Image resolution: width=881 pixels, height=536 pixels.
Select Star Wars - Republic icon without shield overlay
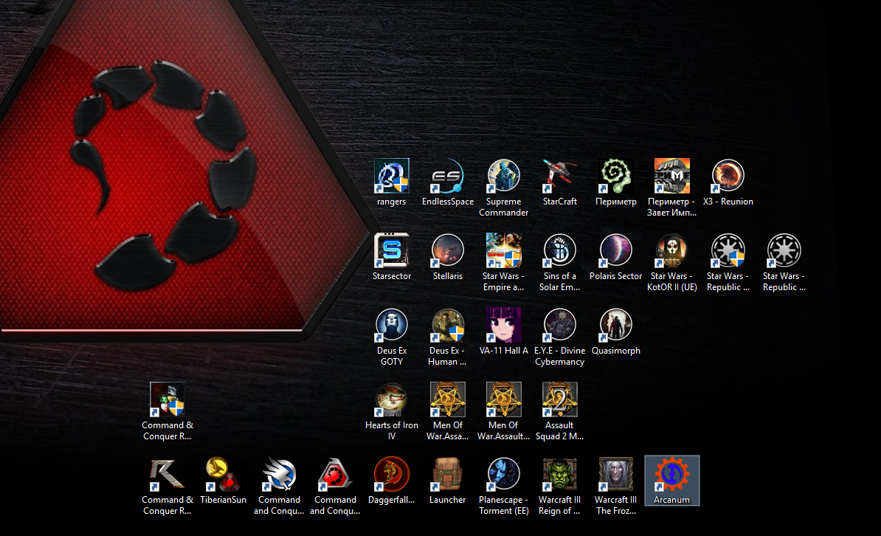click(x=784, y=250)
